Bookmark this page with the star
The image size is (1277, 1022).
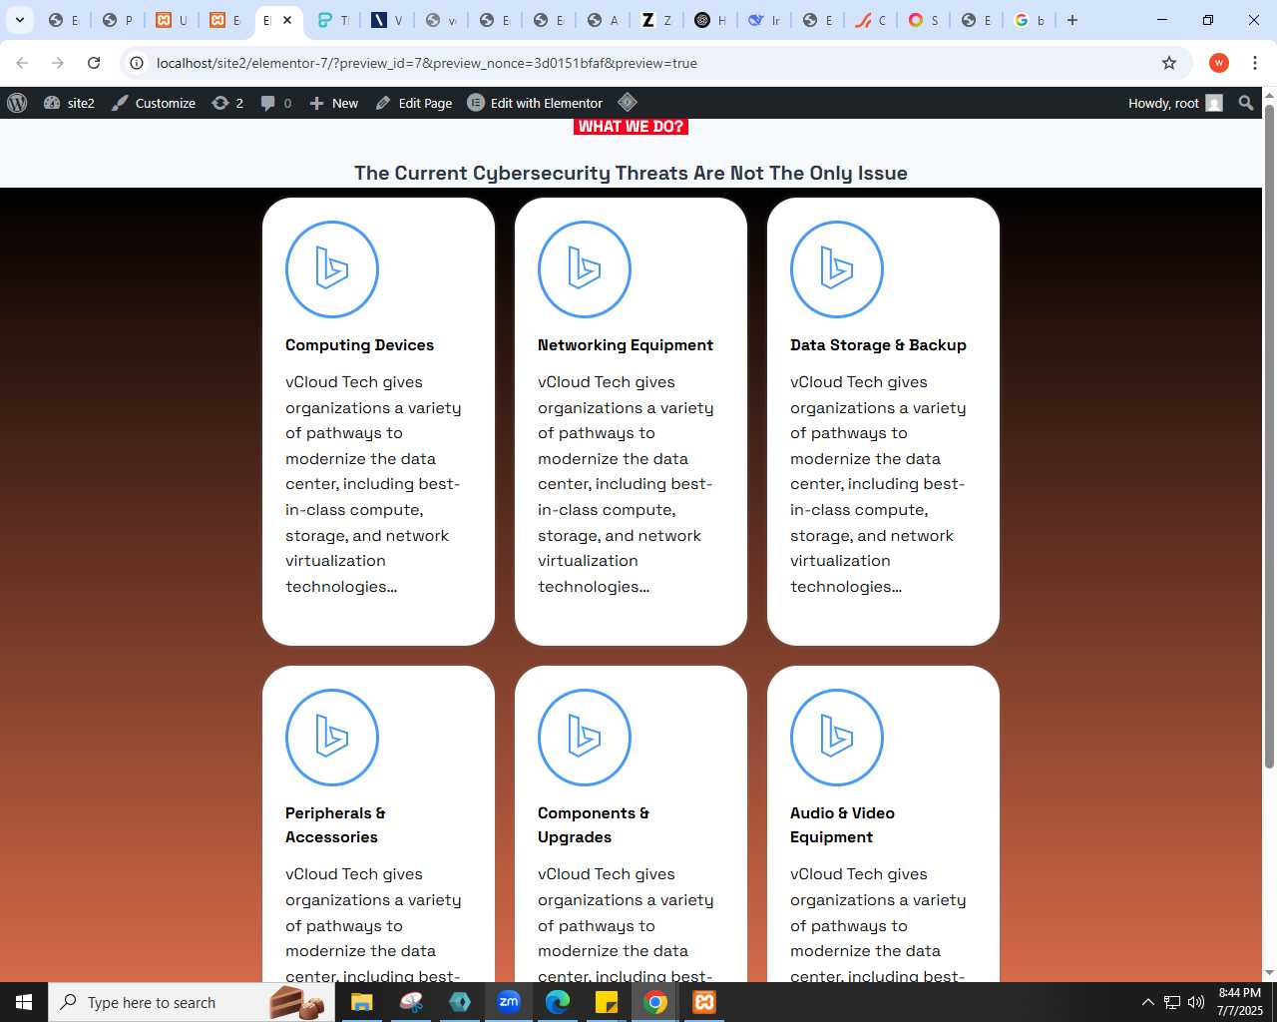[x=1169, y=63]
